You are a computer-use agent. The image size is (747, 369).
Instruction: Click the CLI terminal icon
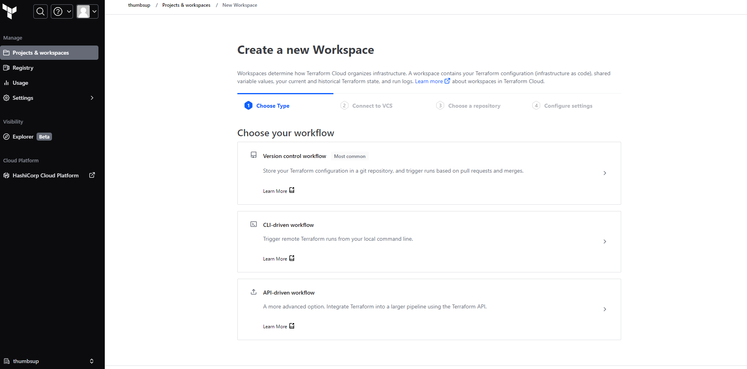pos(254,224)
